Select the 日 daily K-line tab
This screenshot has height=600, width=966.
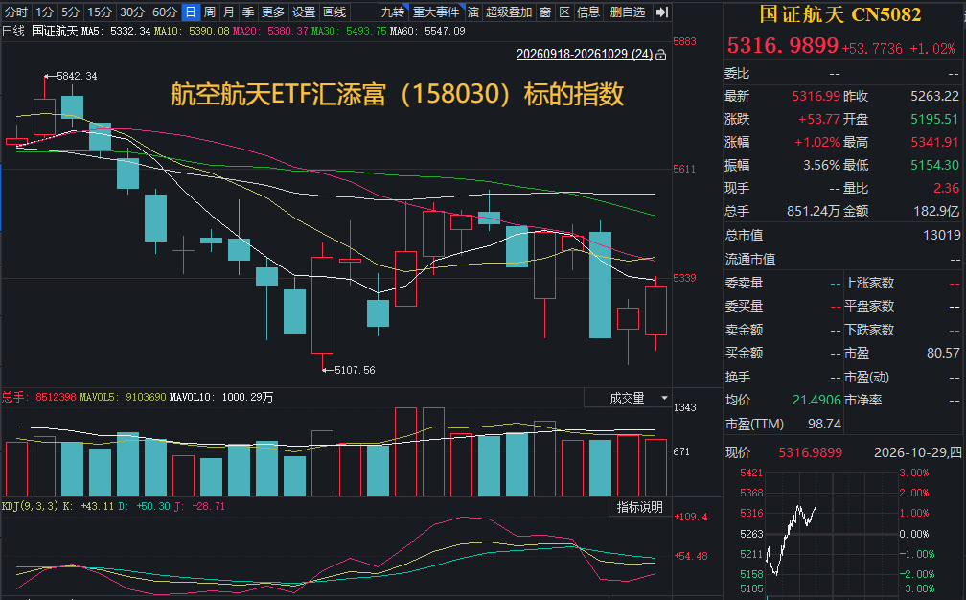(191, 12)
